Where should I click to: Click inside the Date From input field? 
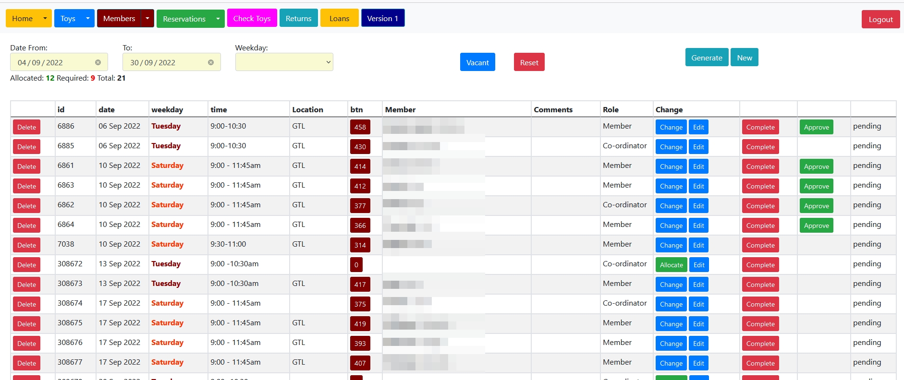(x=53, y=62)
